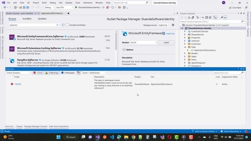Click the Hot Reload flame icon
Screen dimensions: 251x141
(x=107, y=7)
